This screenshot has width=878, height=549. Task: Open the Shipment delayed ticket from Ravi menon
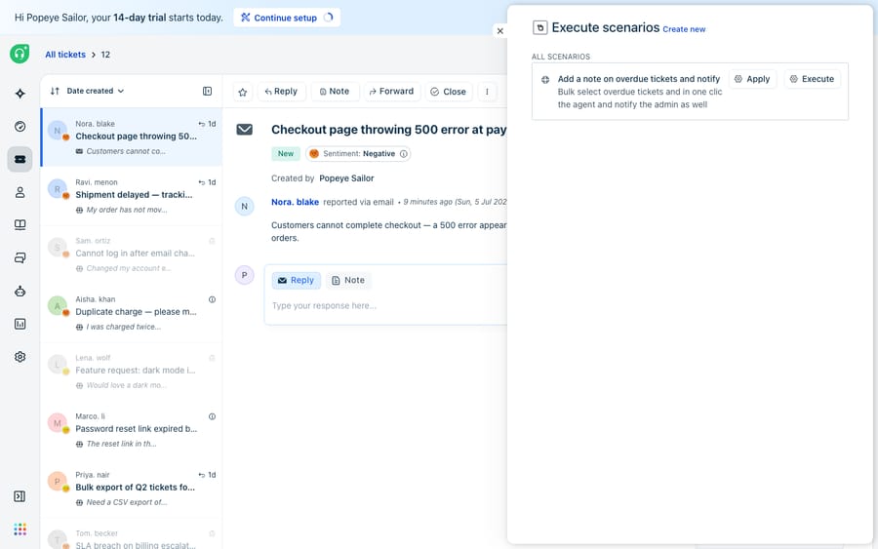pos(132,196)
